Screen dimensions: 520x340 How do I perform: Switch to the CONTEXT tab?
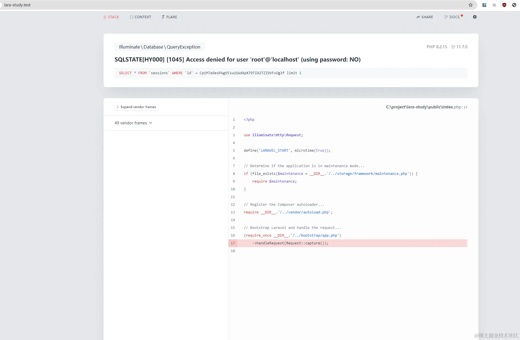(142, 17)
